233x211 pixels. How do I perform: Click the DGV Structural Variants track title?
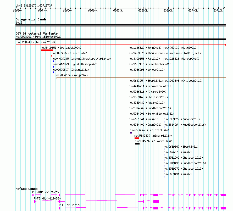coord(37,34)
